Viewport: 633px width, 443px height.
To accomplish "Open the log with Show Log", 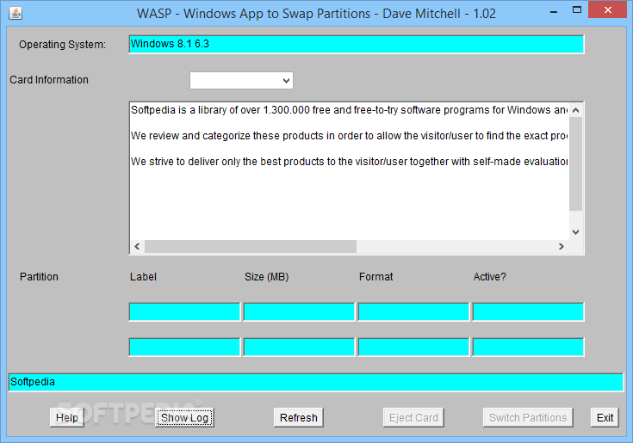I will pyautogui.click(x=184, y=417).
